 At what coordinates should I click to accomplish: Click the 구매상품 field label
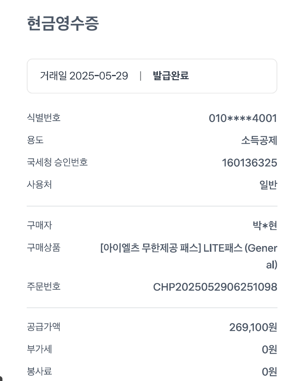[x=44, y=248]
